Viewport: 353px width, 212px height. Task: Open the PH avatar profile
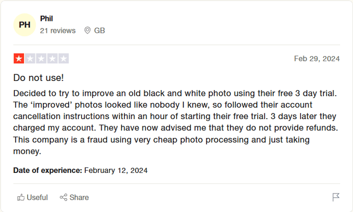pyautogui.click(x=24, y=25)
